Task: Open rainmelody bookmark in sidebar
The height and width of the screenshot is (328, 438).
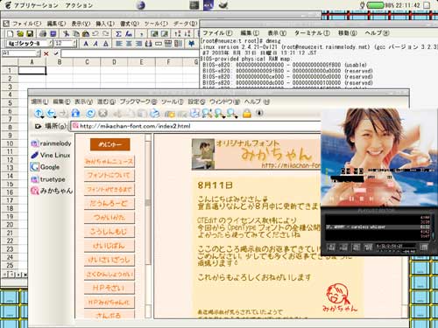Action: [52, 143]
